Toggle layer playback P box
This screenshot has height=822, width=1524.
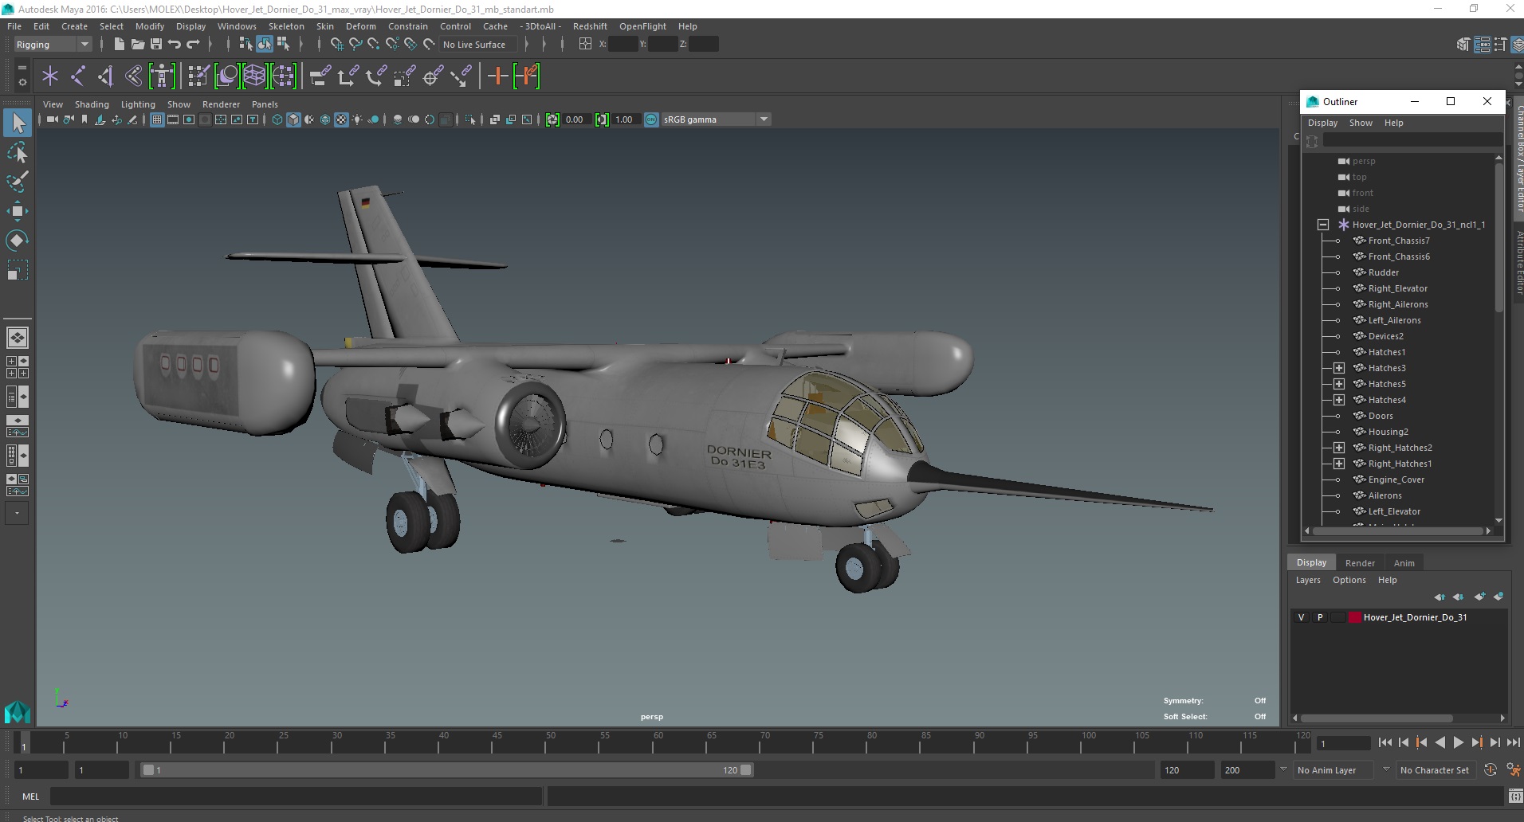(1320, 617)
